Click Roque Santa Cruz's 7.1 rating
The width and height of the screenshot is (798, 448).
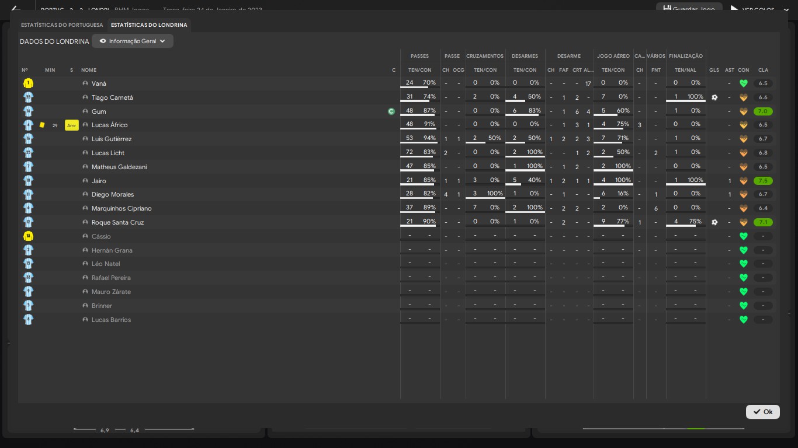(763, 222)
